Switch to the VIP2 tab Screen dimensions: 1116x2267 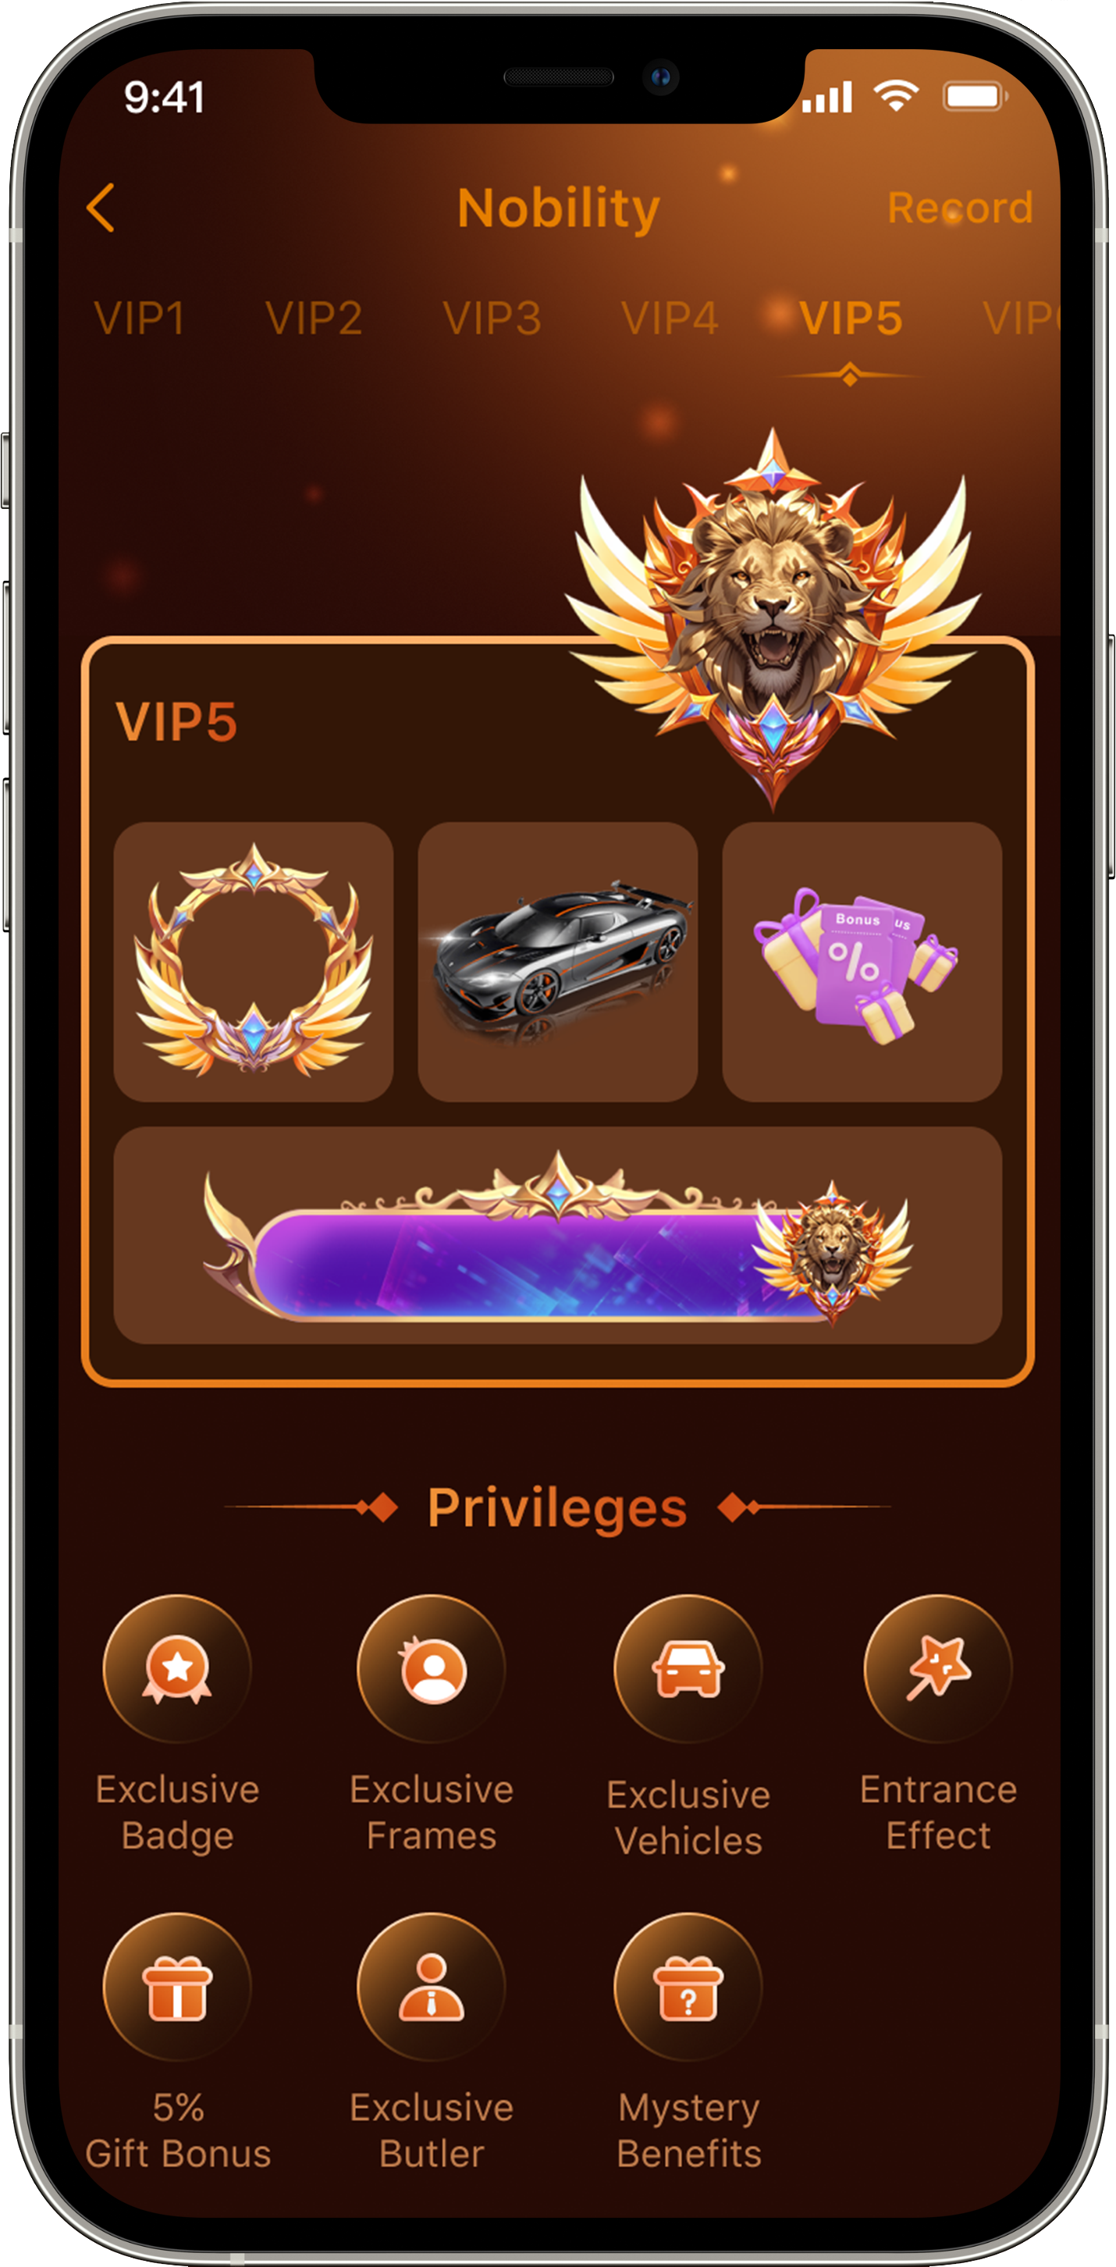click(x=315, y=318)
